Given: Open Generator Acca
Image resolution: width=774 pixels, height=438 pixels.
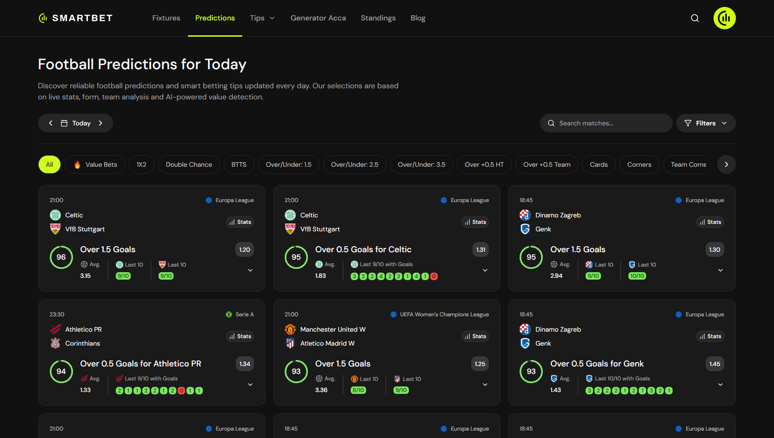Looking at the screenshot, I should click(x=318, y=18).
